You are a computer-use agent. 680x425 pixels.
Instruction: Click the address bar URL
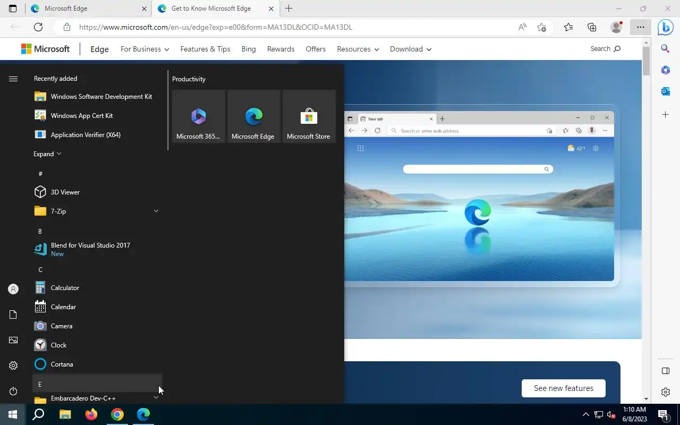tap(216, 27)
